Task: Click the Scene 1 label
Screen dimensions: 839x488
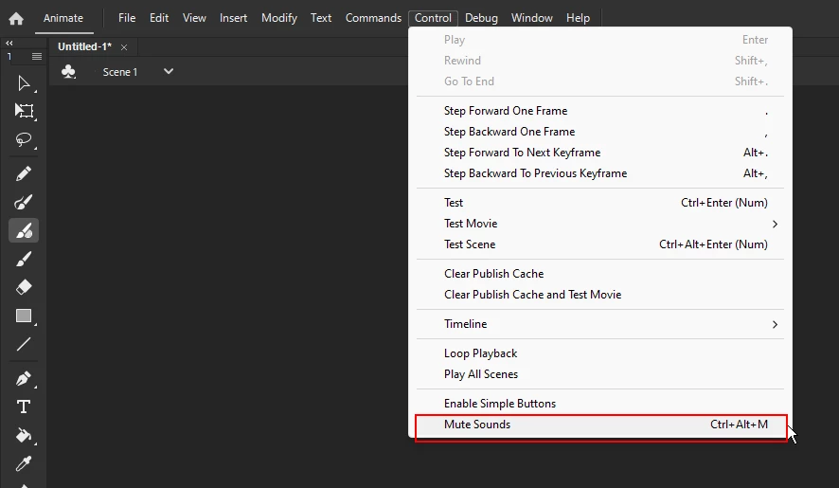Action: [x=120, y=72]
